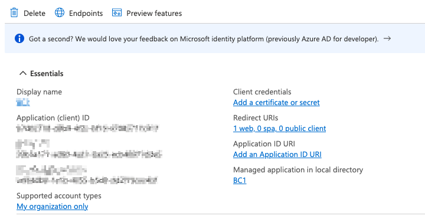425x219 pixels.
Task: Click the Essentials heading text
Action: tap(47, 73)
